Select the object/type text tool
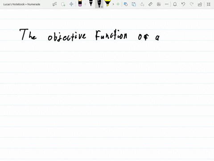Screen dimensions: 214x161 point(55,4)
